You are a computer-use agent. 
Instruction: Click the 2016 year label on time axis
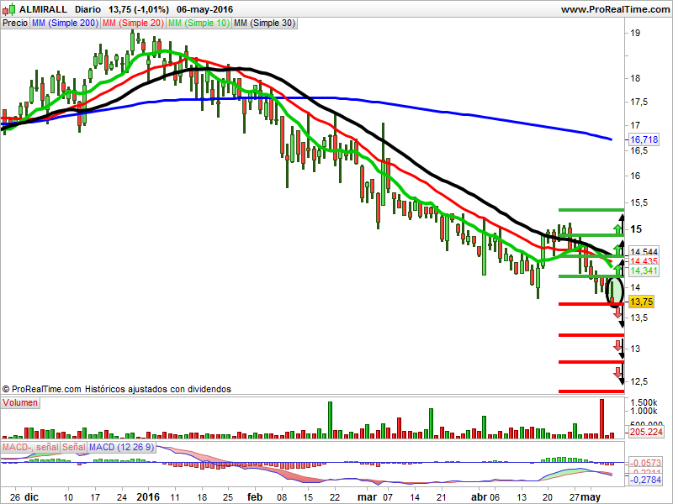pyautogui.click(x=148, y=497)
